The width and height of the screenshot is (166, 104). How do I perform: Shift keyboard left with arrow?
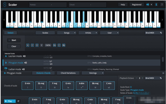click(4, 20)
